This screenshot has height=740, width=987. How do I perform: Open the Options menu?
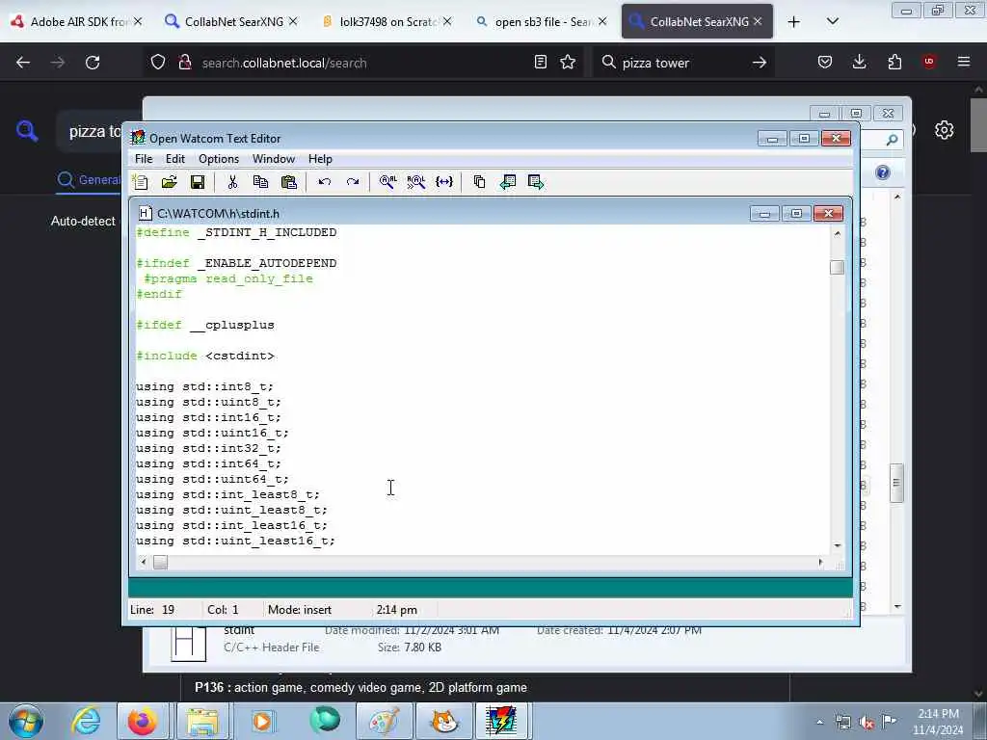pyautogui.click(x=219, y=159)
